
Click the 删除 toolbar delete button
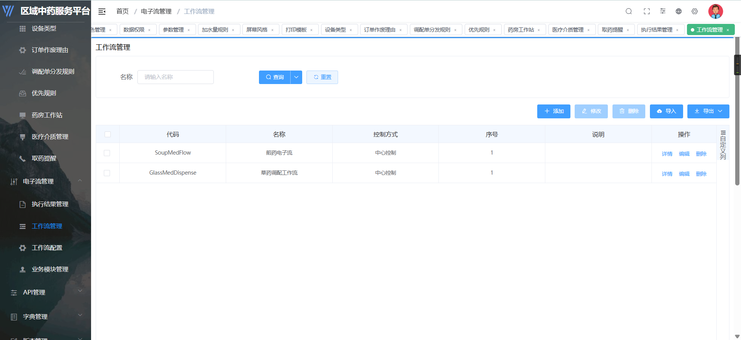tap(629, 111)
